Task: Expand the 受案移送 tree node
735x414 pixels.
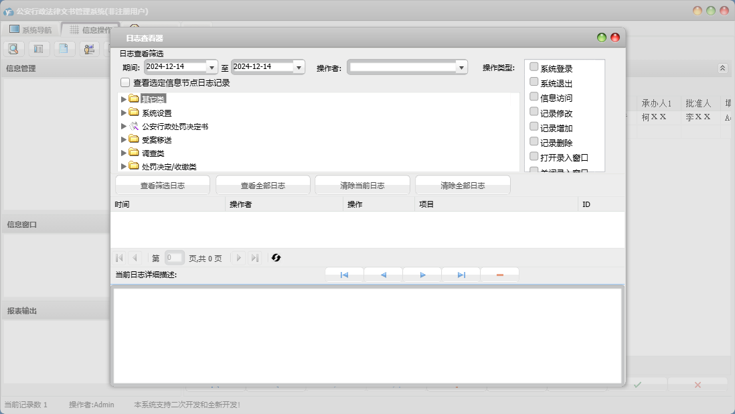Action: 124,139
